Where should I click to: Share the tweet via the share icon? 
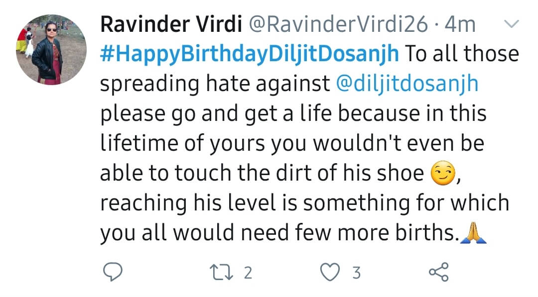click(x=439, y=273)
